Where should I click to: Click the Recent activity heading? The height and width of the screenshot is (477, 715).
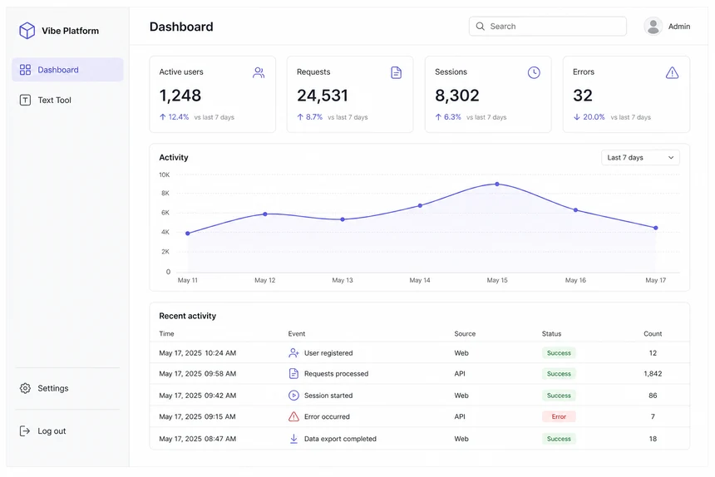[x=187, y=316]
